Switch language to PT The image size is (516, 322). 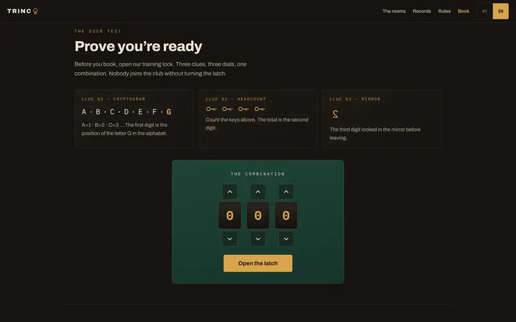[x=485, y=11]
